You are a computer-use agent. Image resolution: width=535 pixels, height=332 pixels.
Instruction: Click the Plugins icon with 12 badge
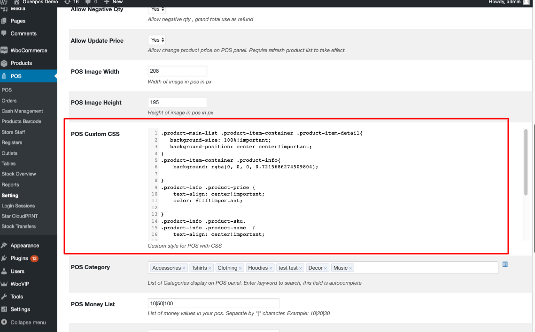pyautogui.click(x=4, y=258)
